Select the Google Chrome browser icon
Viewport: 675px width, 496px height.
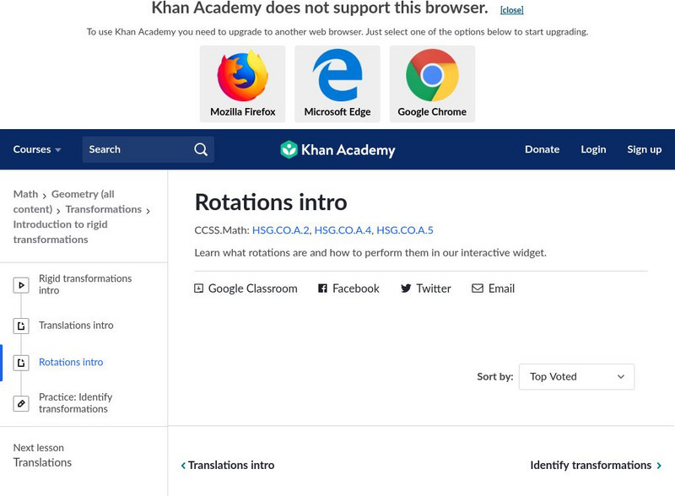point(432,76)
